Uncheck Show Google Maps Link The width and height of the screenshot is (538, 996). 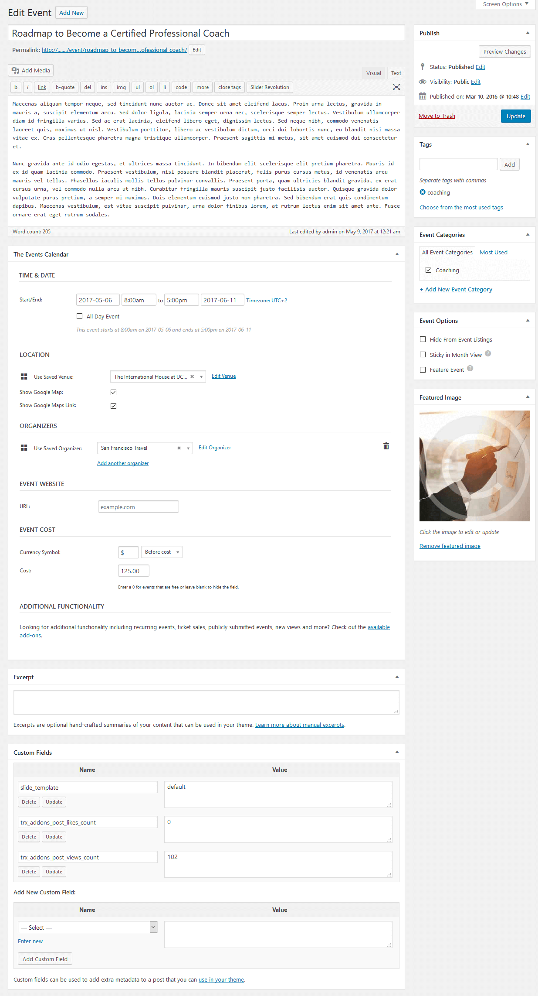pyautogui.click(x=113, y=406)
